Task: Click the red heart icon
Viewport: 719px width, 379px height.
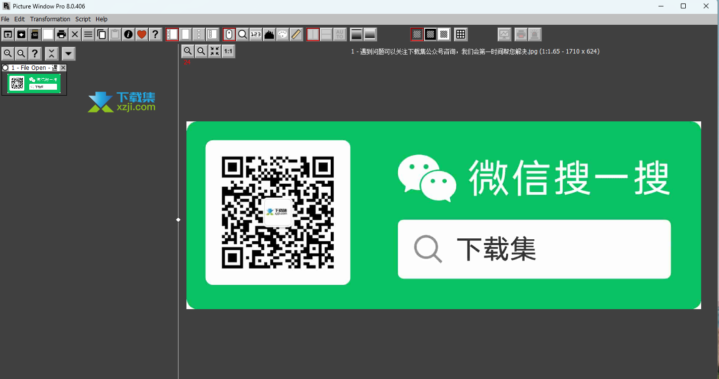Action: pos(142,34)
